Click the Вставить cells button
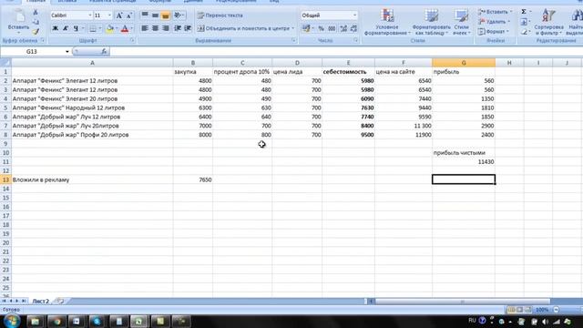The height and width of the screenshot is (328, 583). click(x=495, y=12)
